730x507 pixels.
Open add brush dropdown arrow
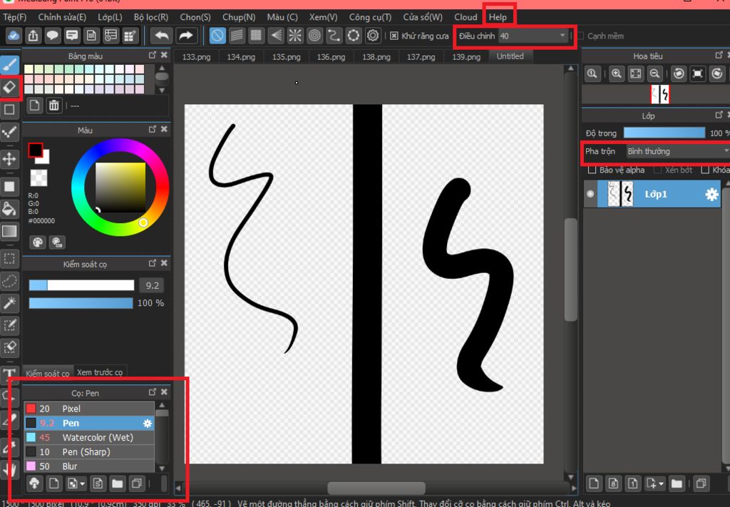click(83, 484)
